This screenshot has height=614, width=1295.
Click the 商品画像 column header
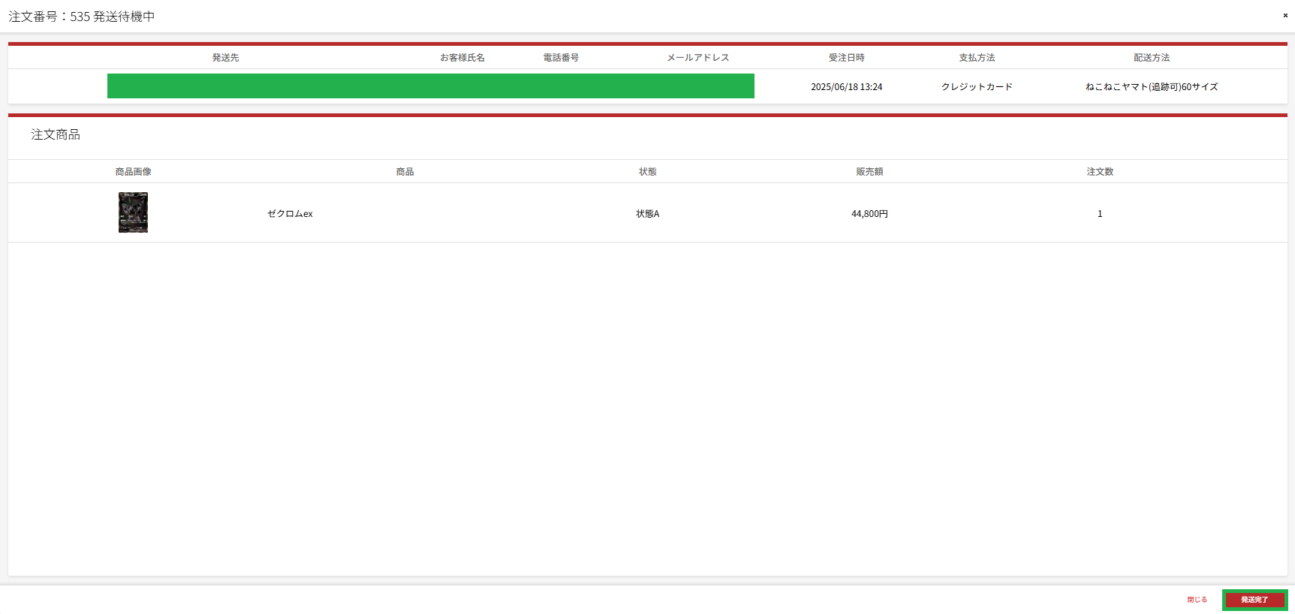[x=133, y=172]
